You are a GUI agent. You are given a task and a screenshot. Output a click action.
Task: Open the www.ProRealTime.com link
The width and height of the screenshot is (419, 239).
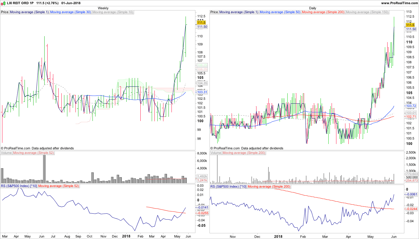coord(399,3)
